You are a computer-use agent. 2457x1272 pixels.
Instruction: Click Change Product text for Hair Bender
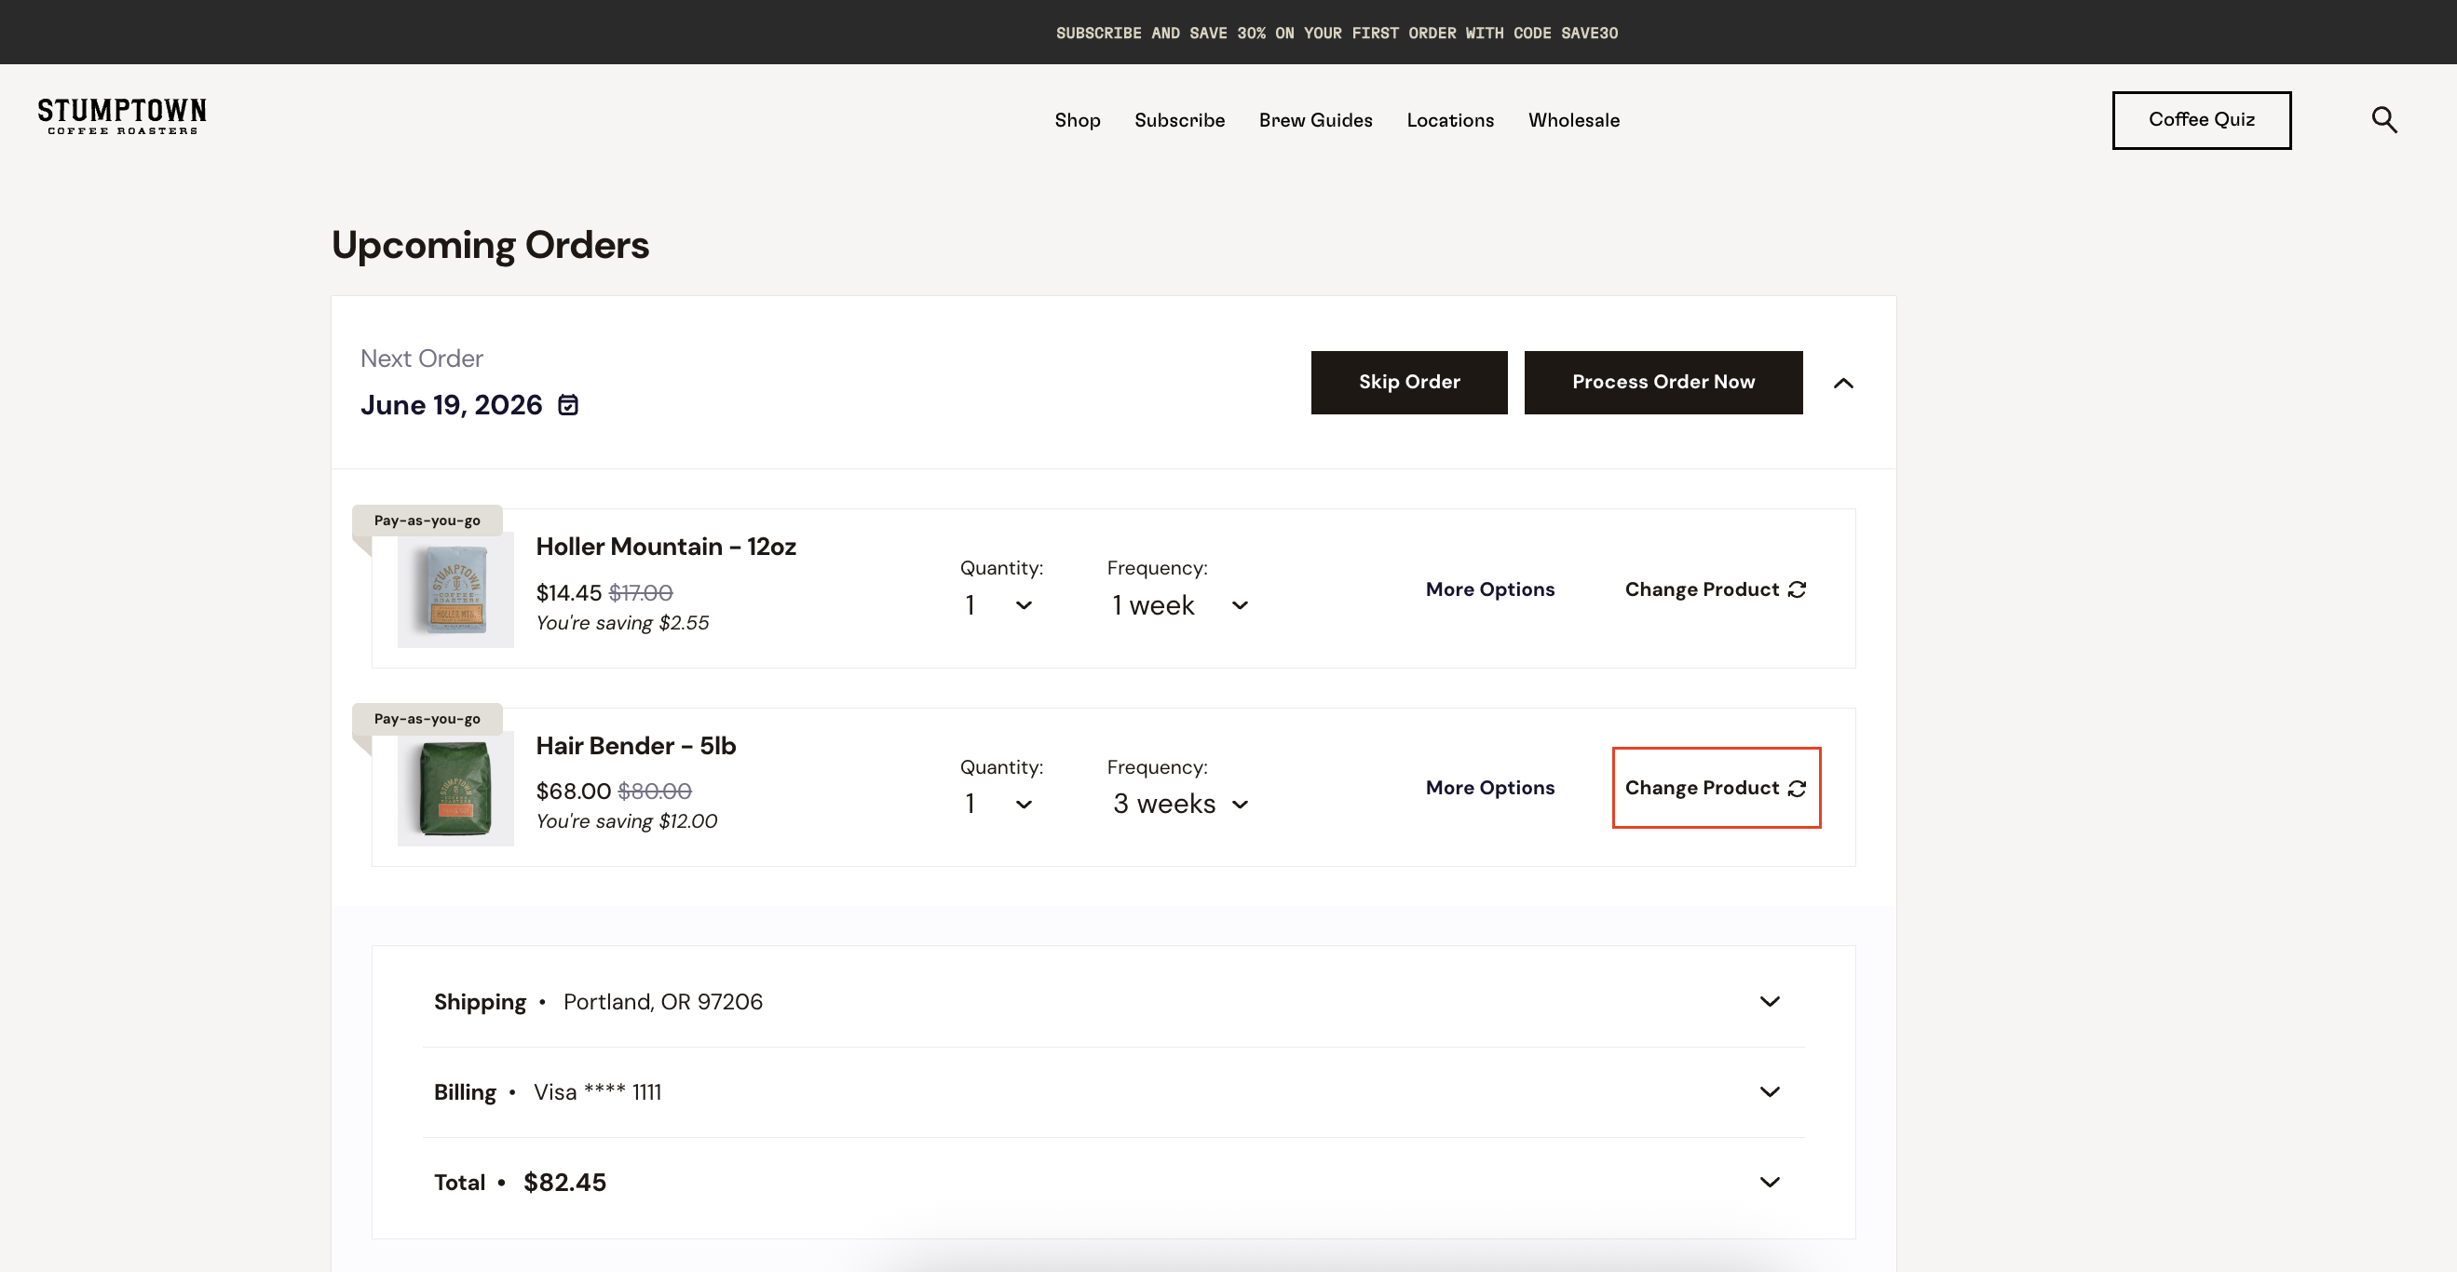[x=1702, y=788]
